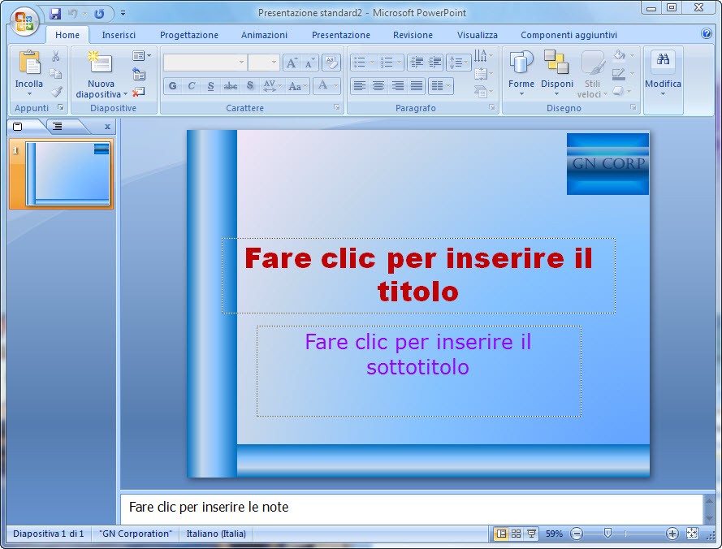Switch to the Animazioni tab
Viewport: 722px width, 549px height.
[264, 35]
